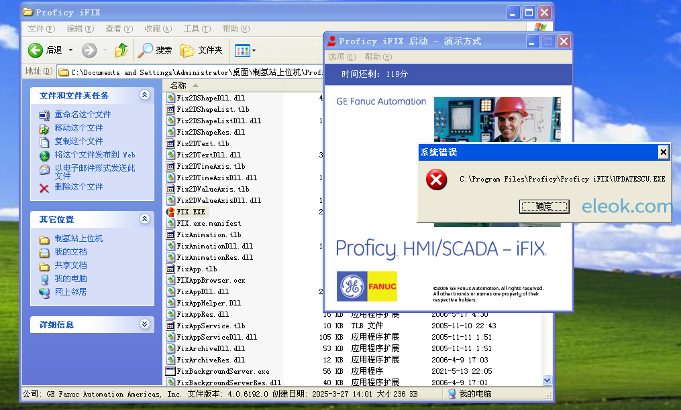Click the 网上邻居 network icon in sidebar
Viewport: 681px width, 410px height.
[x=44, y=293]
